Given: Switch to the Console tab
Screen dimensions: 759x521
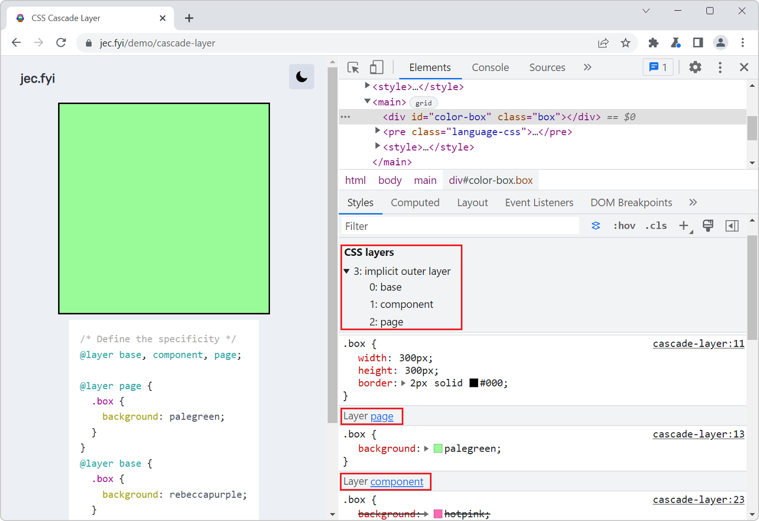Looking at the screenshot, I should coord(490,67).
